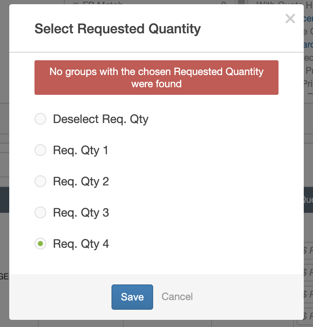Click the selected Req. Qty 4 radio circle
The height and width of the screenshot is (327, 313).
pyautogui.click(x=40, y=244)
